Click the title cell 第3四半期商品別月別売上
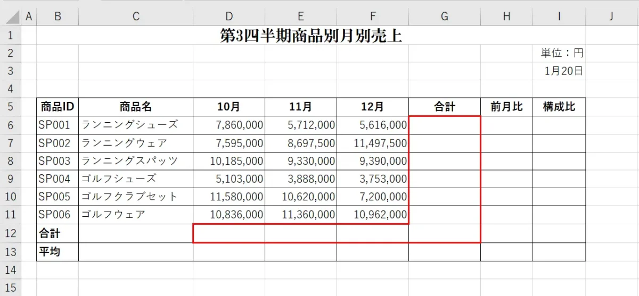The width and height of the screenshot is (639, 296). tap(310, 36)
